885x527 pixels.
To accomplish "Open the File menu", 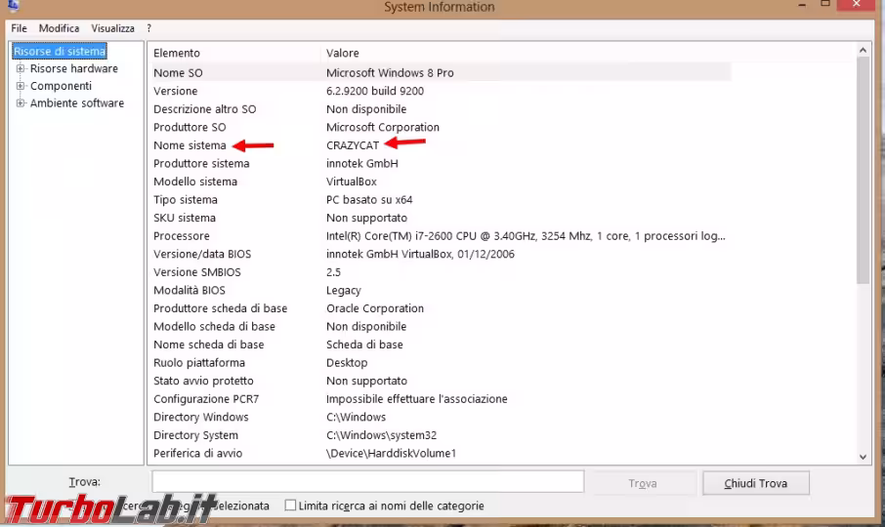I will pyautogui.click(x=19, y=28).
